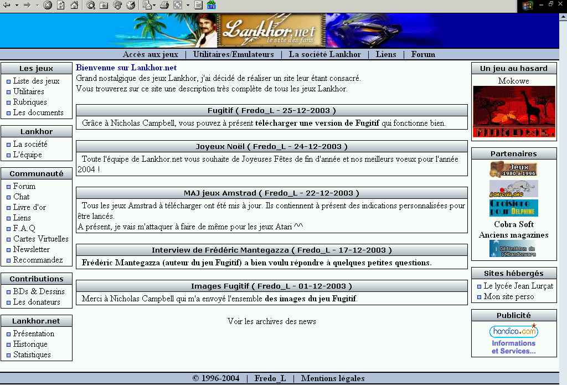Viewport: 567px width, 385px height.
Task: Click the 'Jeux 1980 à 1996' partner banner
Action: (x=513, y=169)
